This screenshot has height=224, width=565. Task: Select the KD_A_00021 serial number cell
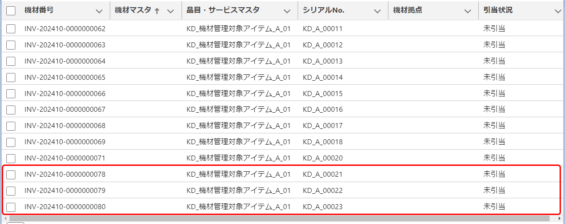tap(322, 174)
